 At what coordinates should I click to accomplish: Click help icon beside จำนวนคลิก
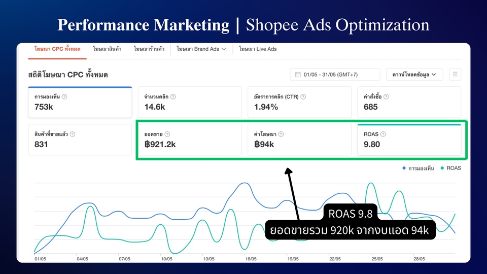[x=173, y=97]
